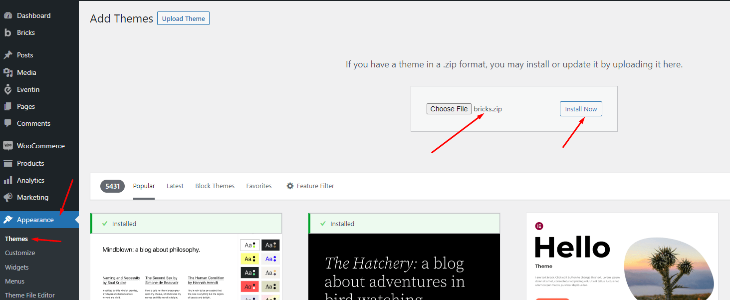Click the Marketing megaphone icon
The width and height of the screenshot is (730, 300).
point(8,197)
